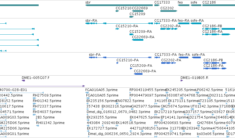This screenshot has height=138, width=235.
Task: Click the CG15209 gene glyph
Action: [132, 17]
